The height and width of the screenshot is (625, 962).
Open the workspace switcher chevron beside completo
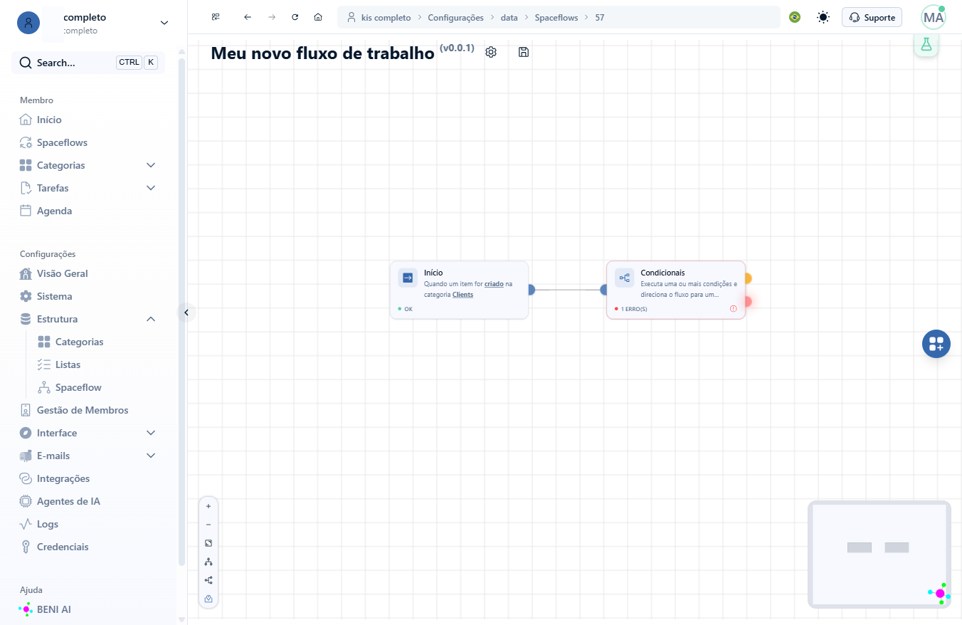pos(164,23)
